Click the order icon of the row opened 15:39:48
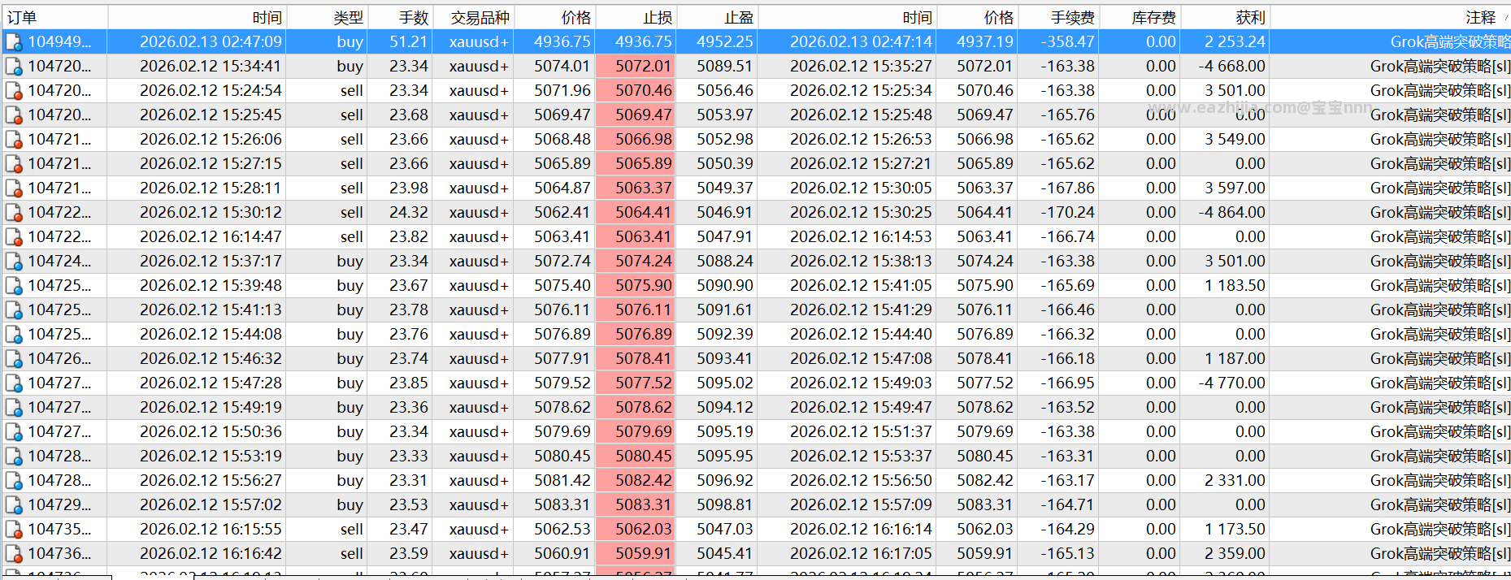Screen dimensions: 1511x580 [x=14, y=286]
